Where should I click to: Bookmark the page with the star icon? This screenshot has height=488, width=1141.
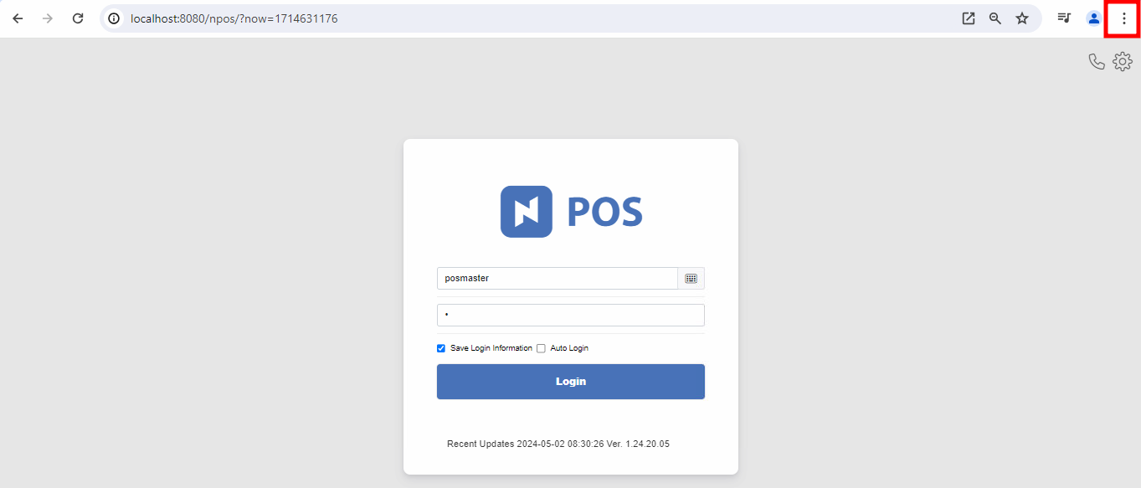click(1022, 18)
